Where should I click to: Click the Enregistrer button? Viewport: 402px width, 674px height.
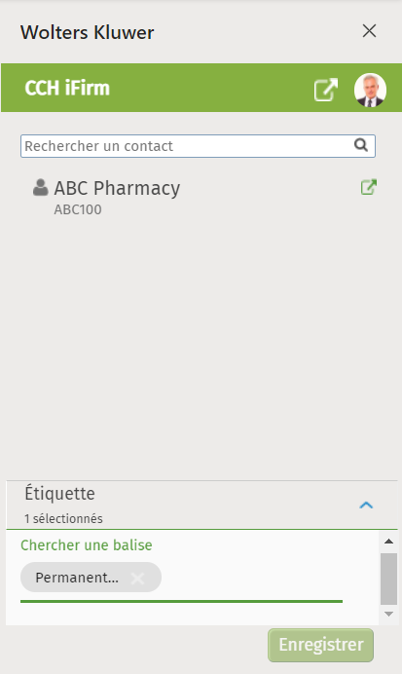click(321, 645)
